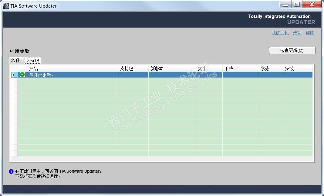Screen dimensions: 324x196
Task: Click the 大小 column header
Action: 209,68
